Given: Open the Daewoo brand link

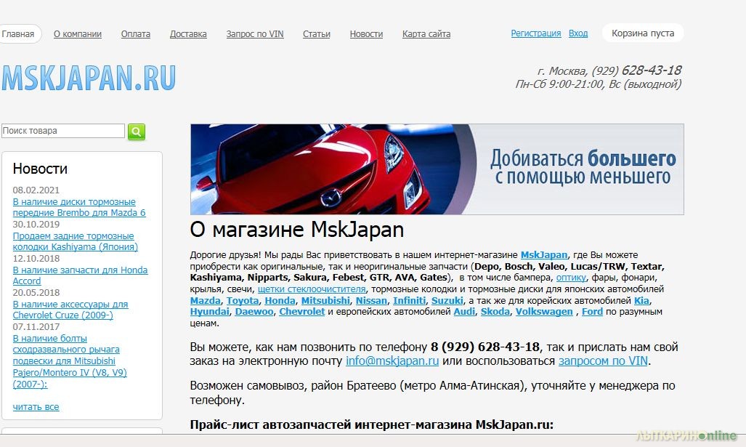Looking at the screenshot, I should tap(254, 312).
